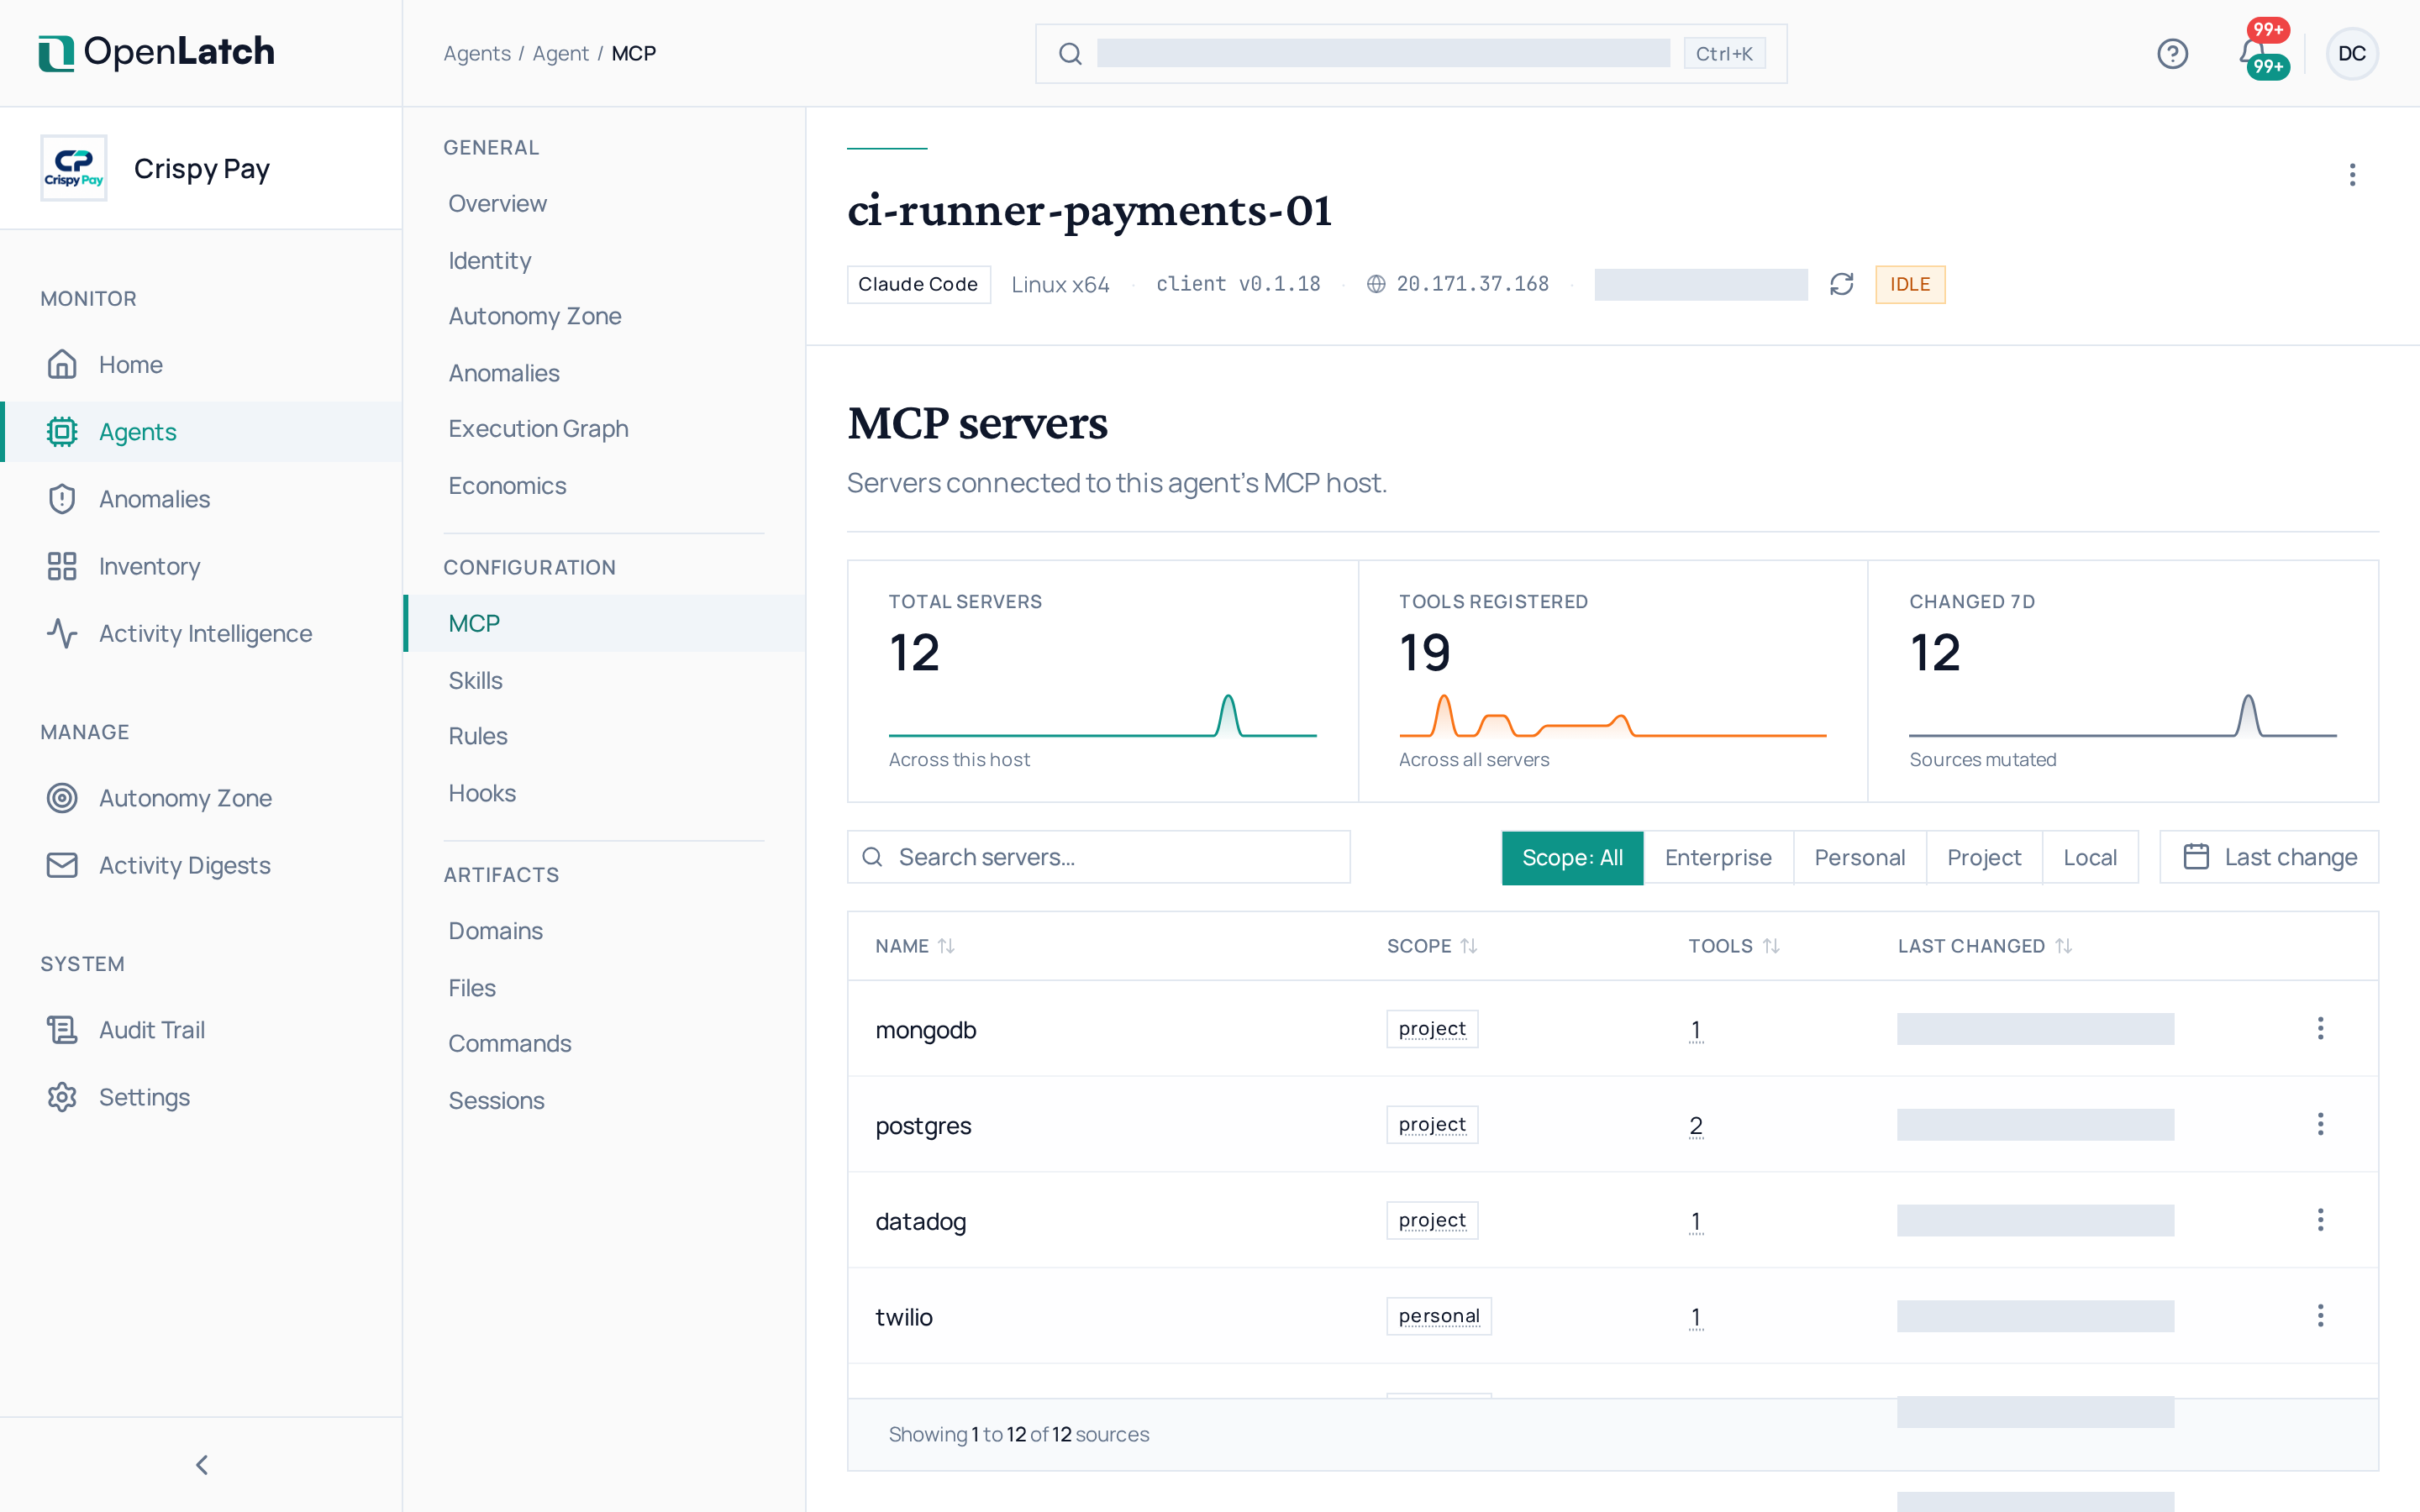Screen dimensions: 2420x1512
Task: Open Inventory in Monitor sidebar
Action: pyautogui.click(x=201, y=566)
